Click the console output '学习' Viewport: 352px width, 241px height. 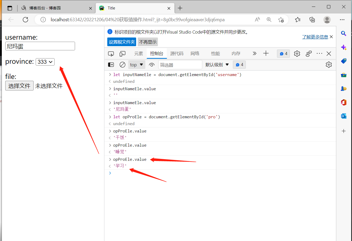click(120, 166)
